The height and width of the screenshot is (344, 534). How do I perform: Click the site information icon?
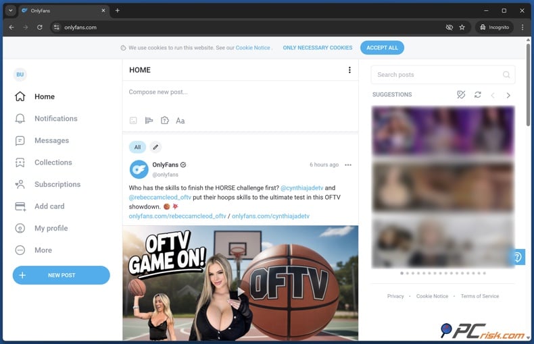click(57, 27)
